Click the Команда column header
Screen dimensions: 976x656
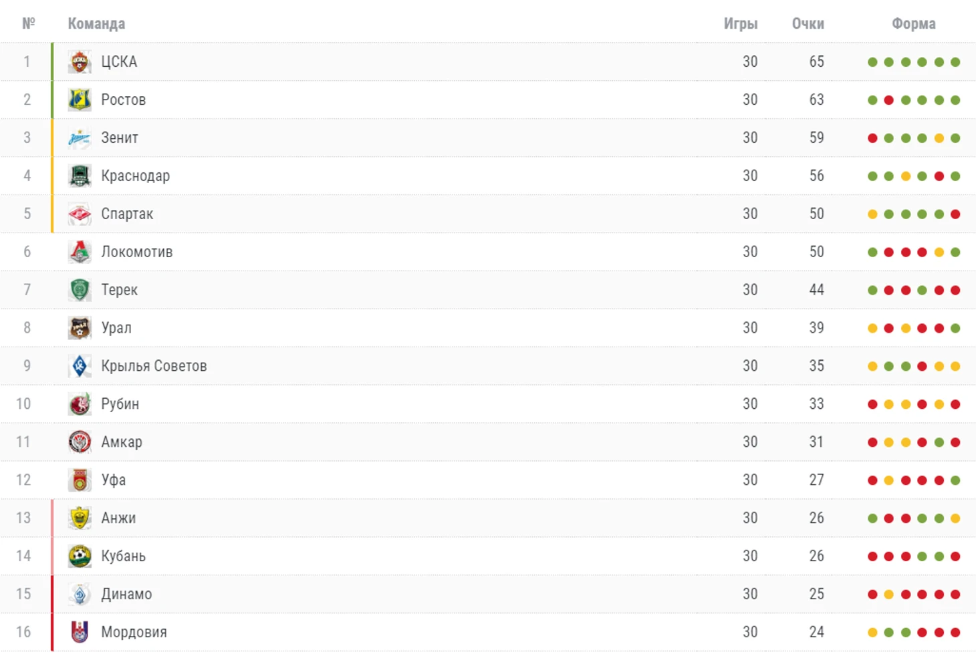pyautogui.click(x=96, y=24)
